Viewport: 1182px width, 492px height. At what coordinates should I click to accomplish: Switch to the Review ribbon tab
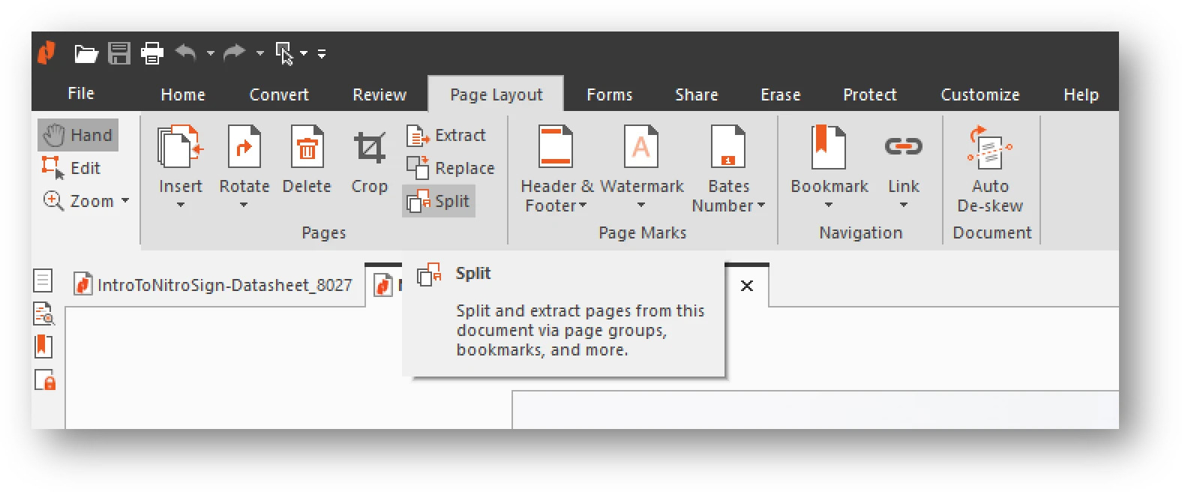click(379, 94)
